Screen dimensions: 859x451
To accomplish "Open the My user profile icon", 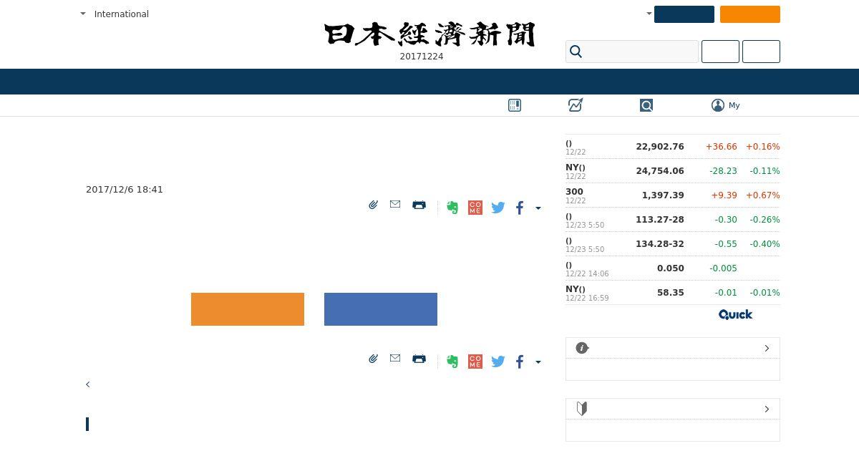I will click(x=718, y=105).
